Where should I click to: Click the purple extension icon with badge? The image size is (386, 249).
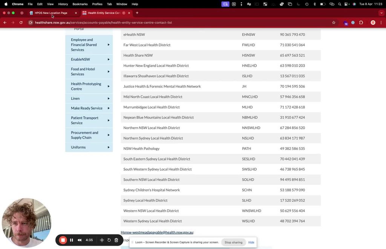pos(345,23)
